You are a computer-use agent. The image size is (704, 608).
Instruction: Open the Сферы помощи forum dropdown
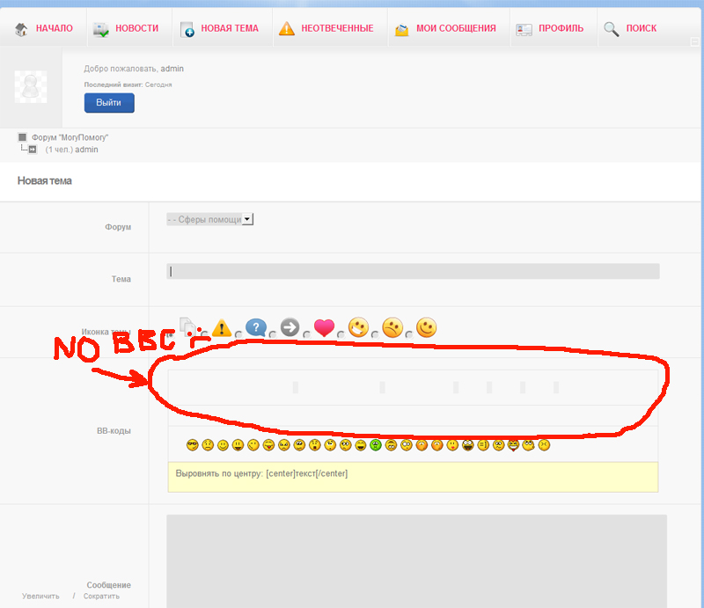[209, 219]
